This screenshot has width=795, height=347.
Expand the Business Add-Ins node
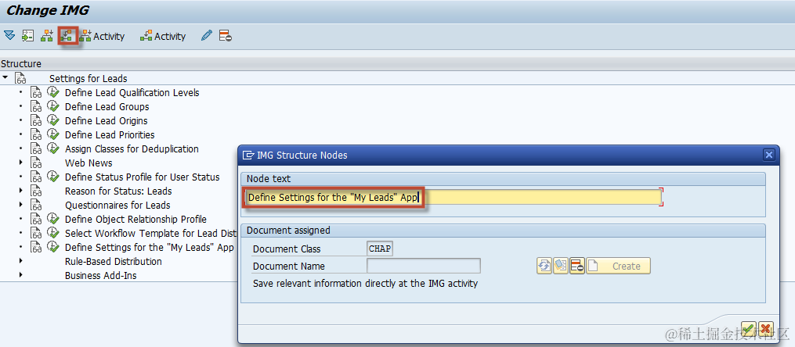21,275
